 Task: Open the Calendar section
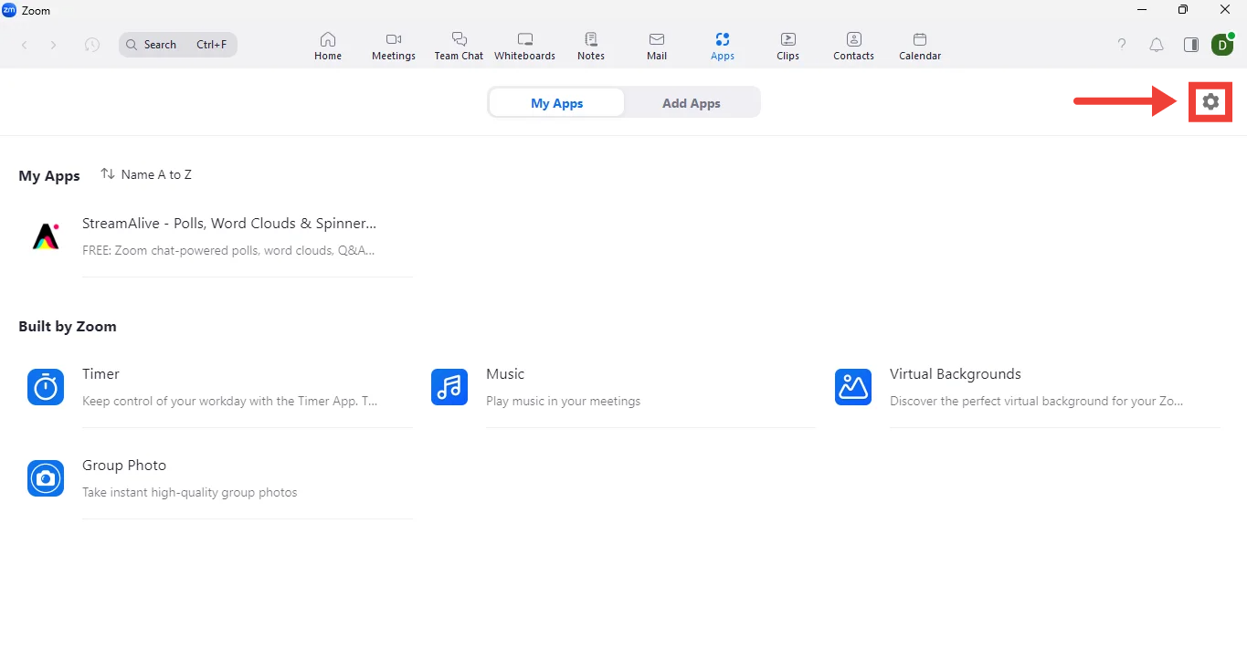[x=919, y=46]
